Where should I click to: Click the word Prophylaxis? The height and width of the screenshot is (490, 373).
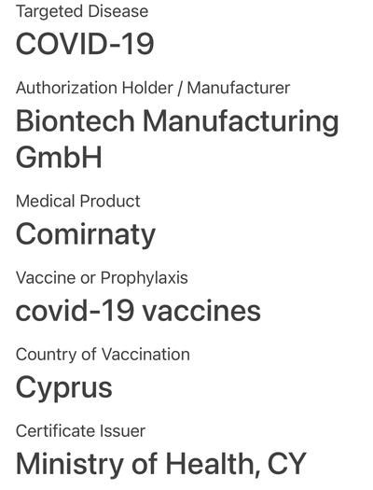click(x=145, y=278)
